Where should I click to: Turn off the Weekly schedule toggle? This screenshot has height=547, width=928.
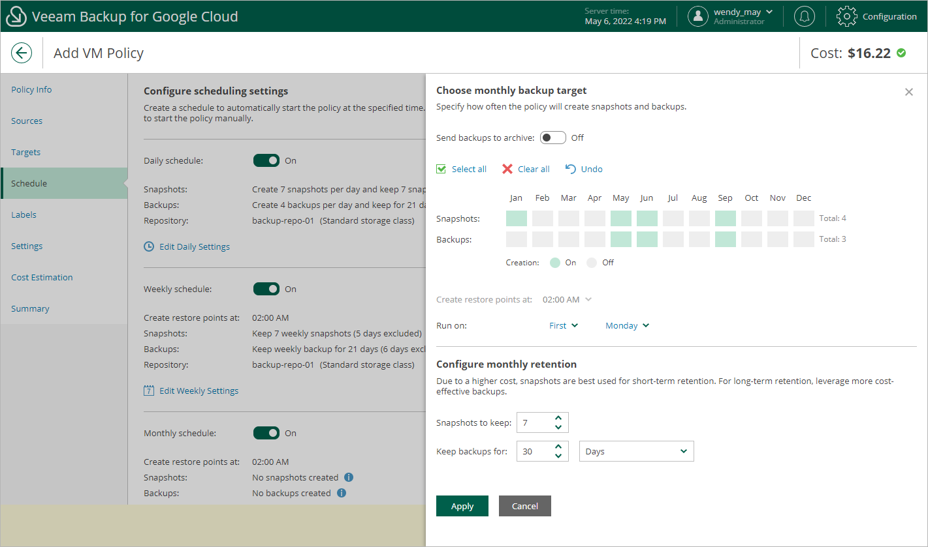266,289
